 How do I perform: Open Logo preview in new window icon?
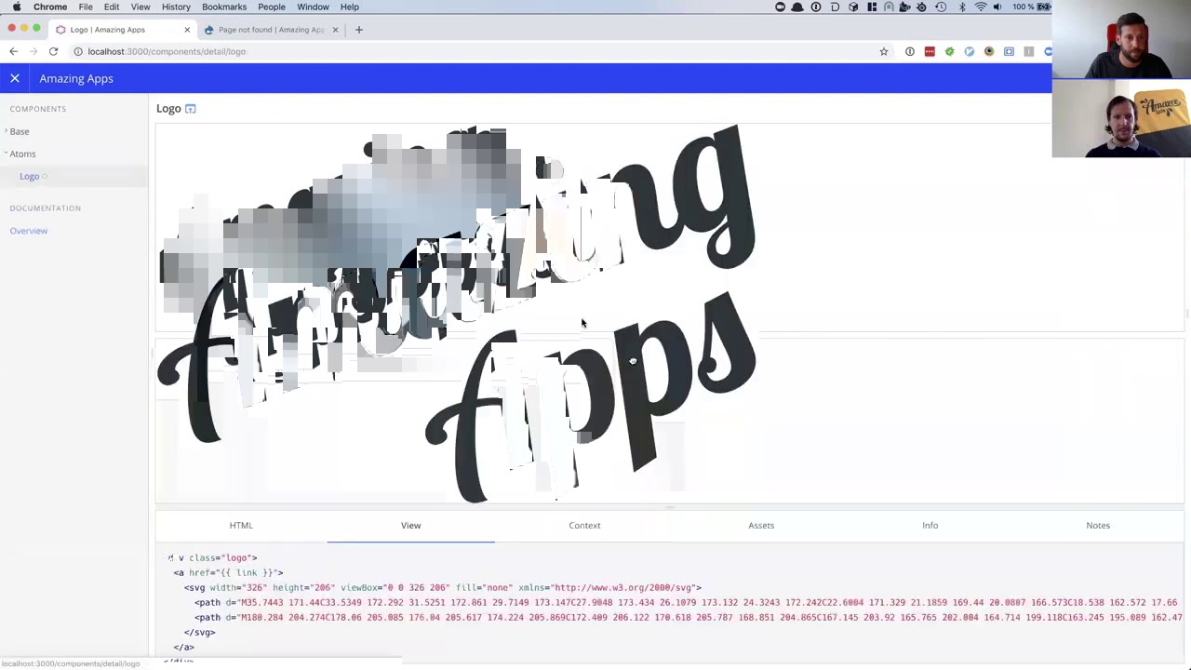190,109
